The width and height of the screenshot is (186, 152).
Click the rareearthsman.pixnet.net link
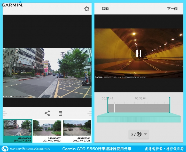30,149
